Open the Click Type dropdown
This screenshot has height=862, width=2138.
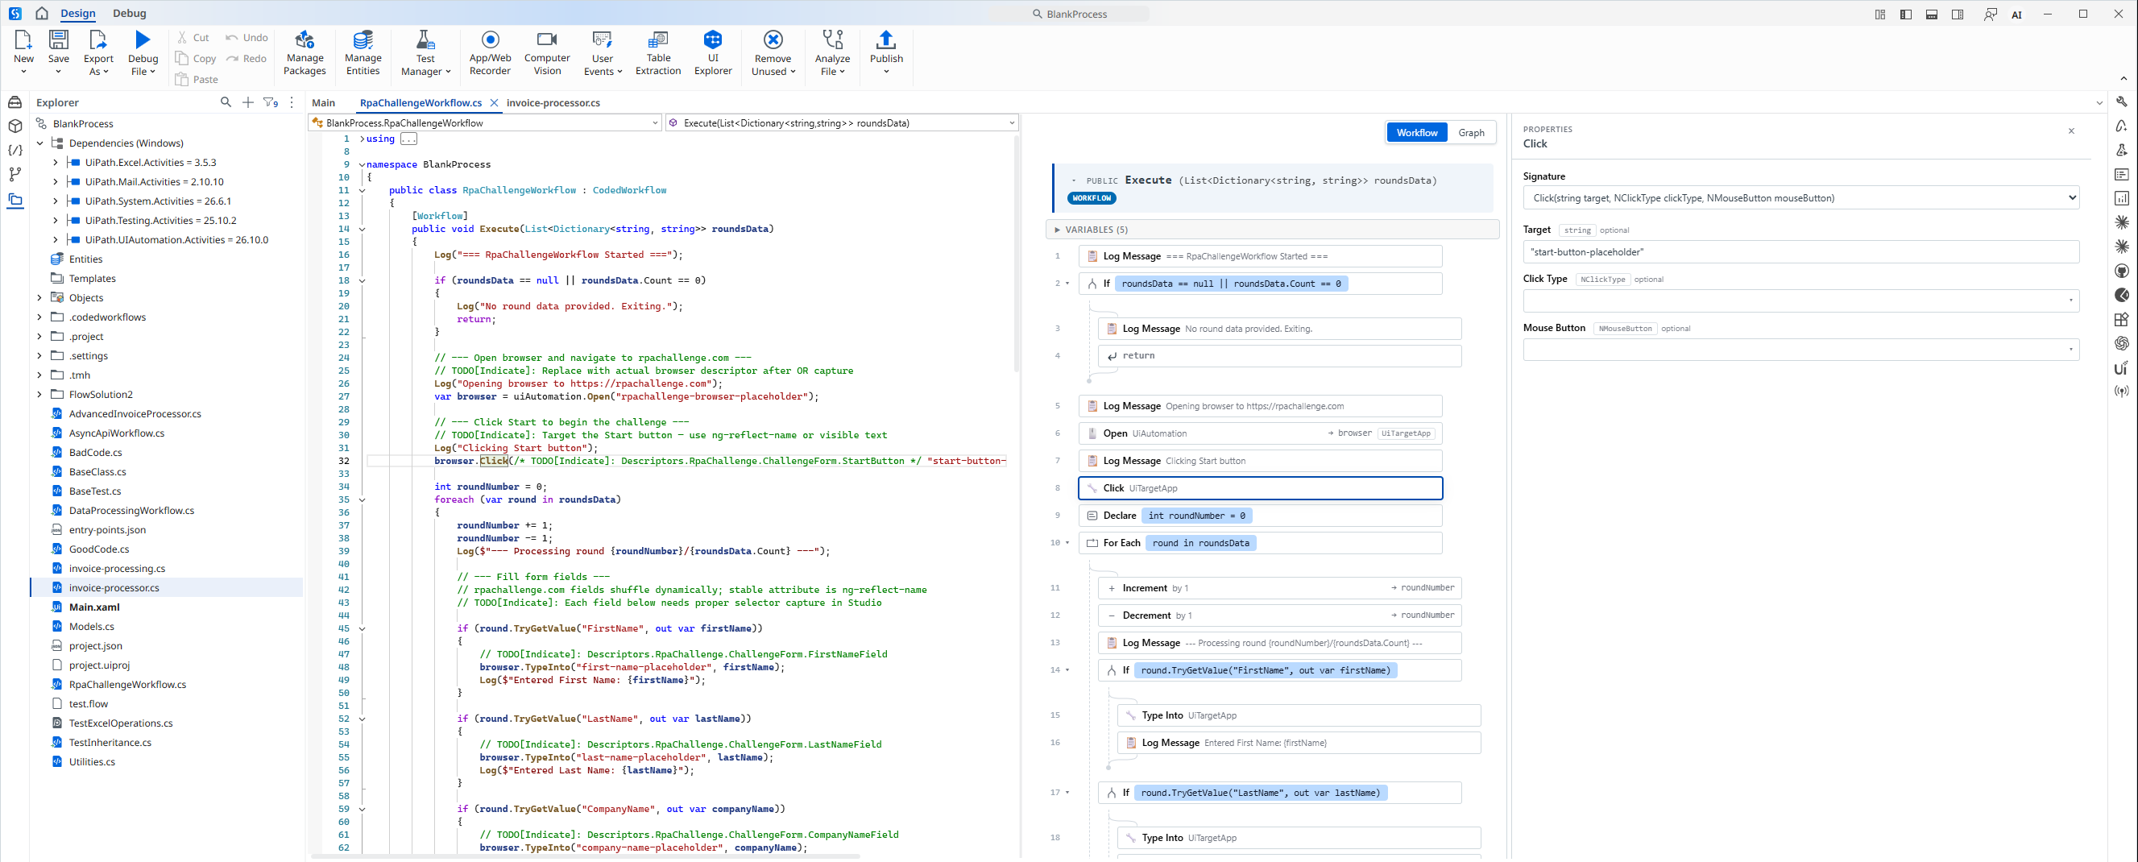click(x=1801, y=300)
